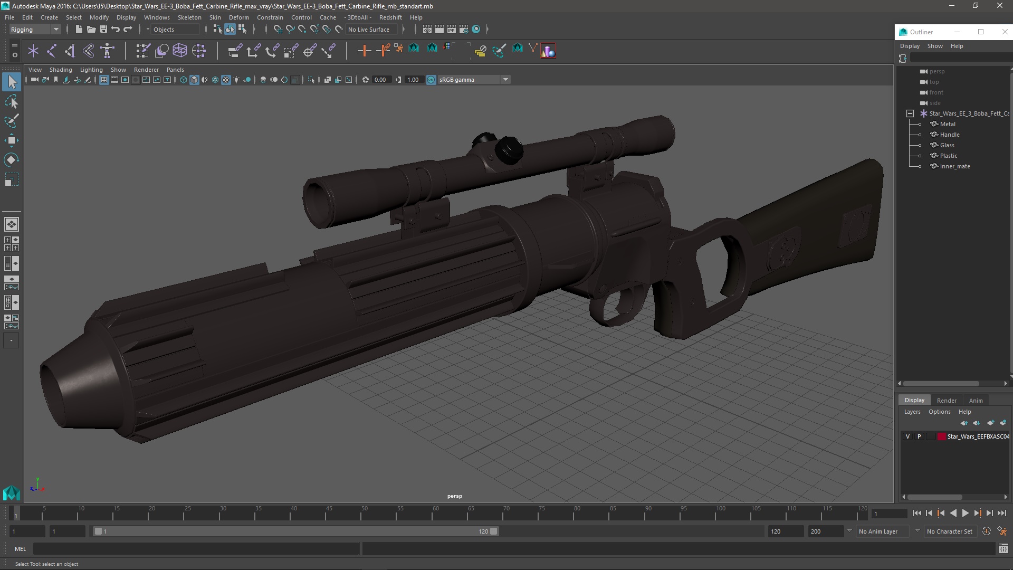Open the Redshift menu

390,17
